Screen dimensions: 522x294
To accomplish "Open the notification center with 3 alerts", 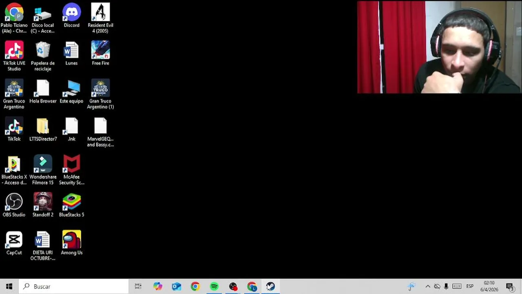I will 510,286.
